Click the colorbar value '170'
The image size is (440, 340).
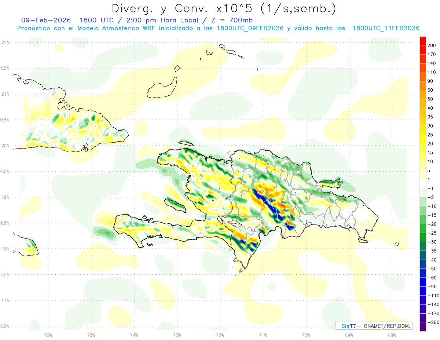pyautogui.click(x=432, y=54)
